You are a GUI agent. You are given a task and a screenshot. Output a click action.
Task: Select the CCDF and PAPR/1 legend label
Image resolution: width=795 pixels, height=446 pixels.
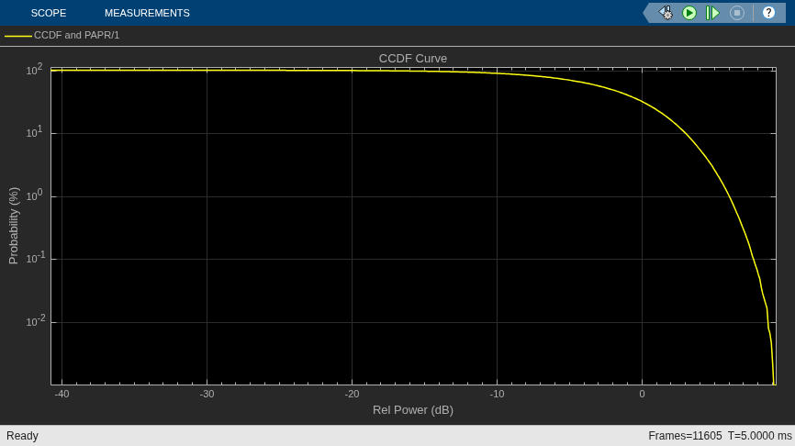[x=76, y=36]
